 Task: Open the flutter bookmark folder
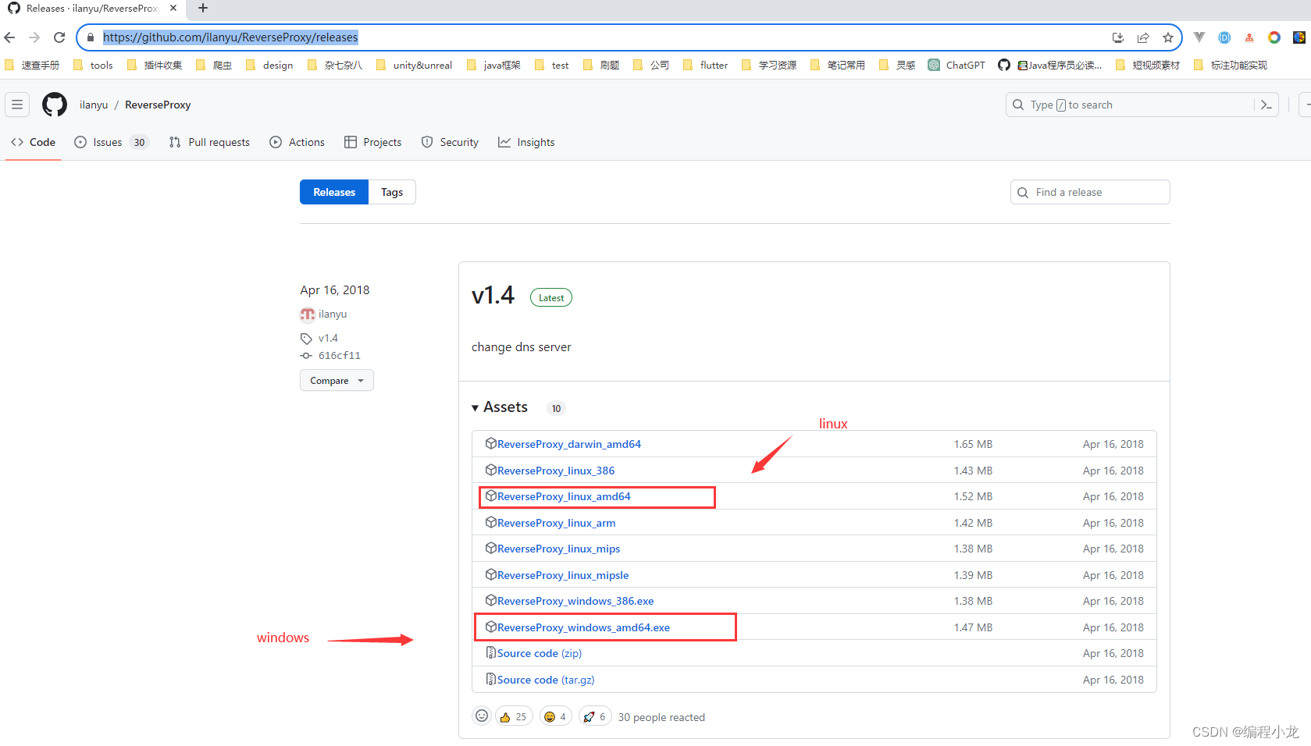(x=706, y=65)
